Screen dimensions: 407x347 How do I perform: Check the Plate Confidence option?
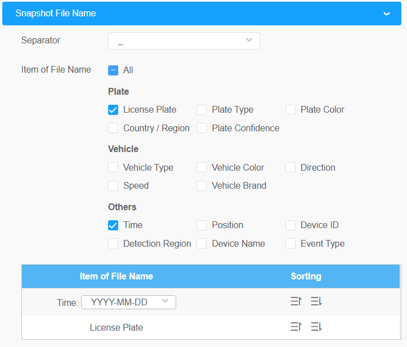(202, 128)
